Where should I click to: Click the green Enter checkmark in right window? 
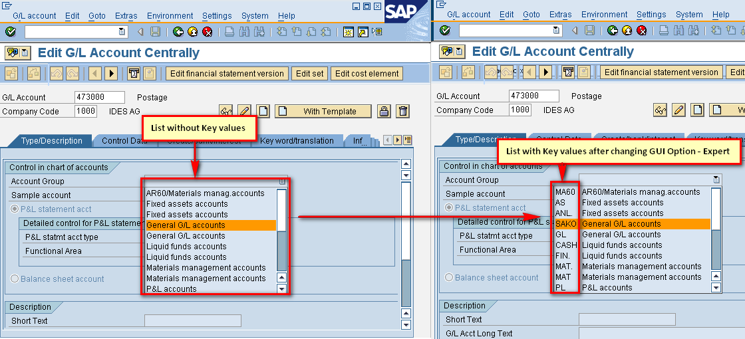445,31
